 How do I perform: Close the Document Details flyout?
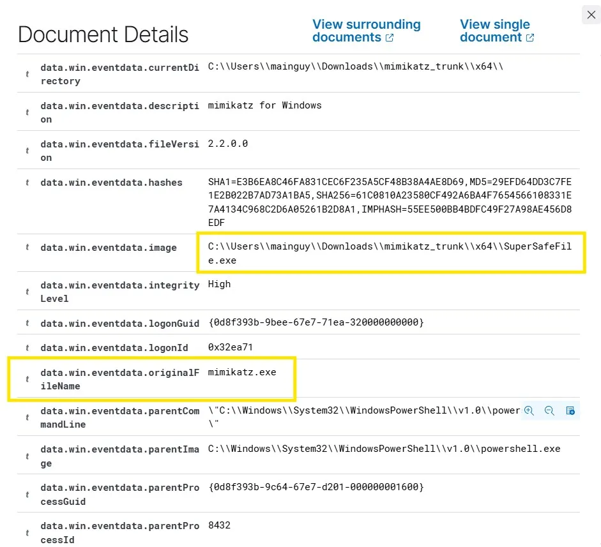pos(591,15)
